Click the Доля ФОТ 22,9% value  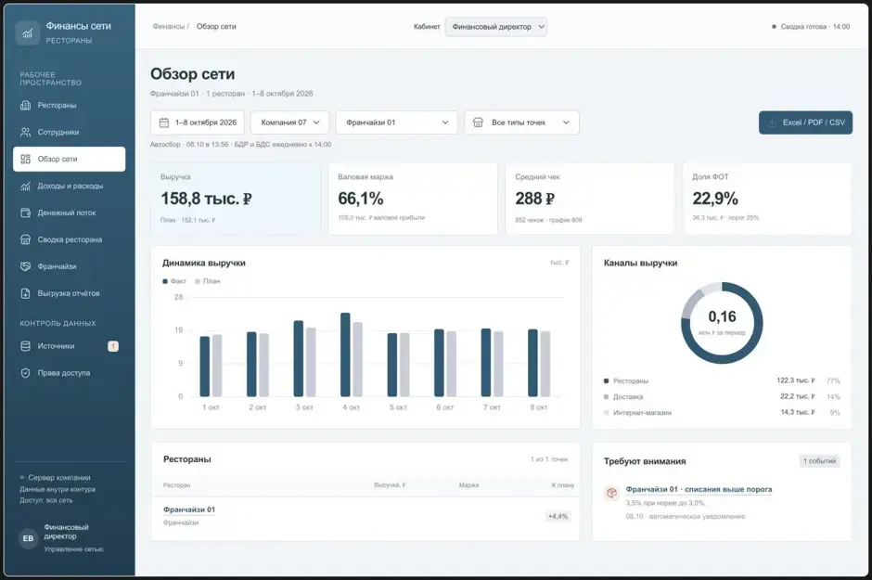(x=715, y=199)
